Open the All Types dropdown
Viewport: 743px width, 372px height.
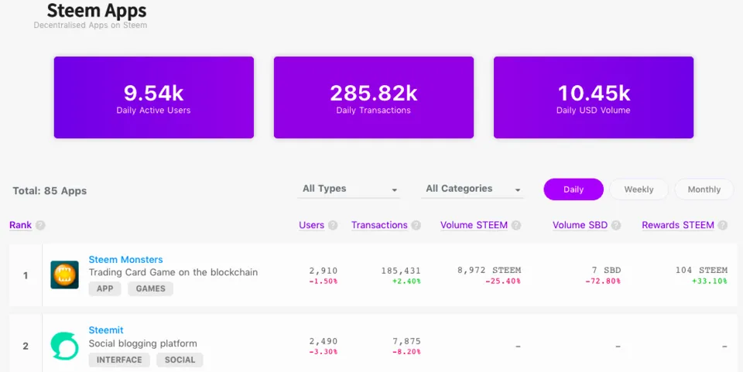click(x=349, y=189)
